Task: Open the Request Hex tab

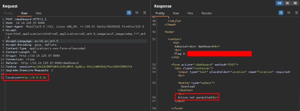Action: coord(39,13)
